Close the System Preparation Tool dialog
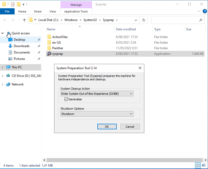 click(140, 68)
